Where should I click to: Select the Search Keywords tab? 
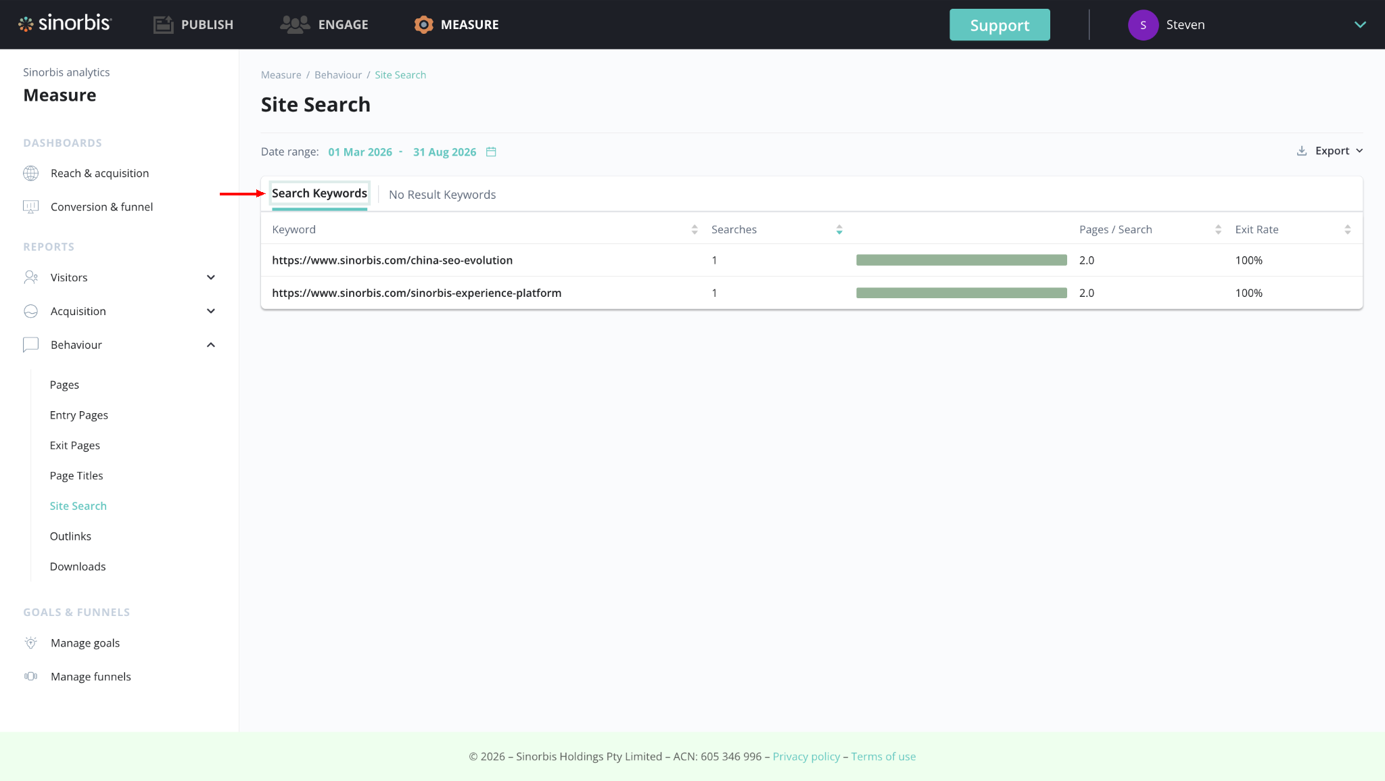[x=319, y=193]
